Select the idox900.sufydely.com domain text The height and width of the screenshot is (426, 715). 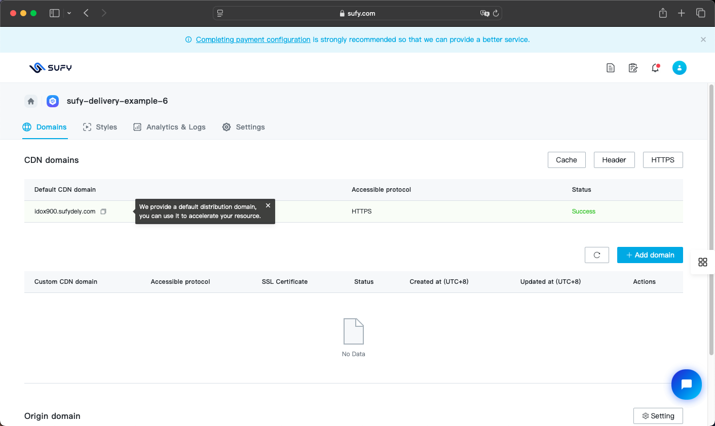click(x=65, y=211)
